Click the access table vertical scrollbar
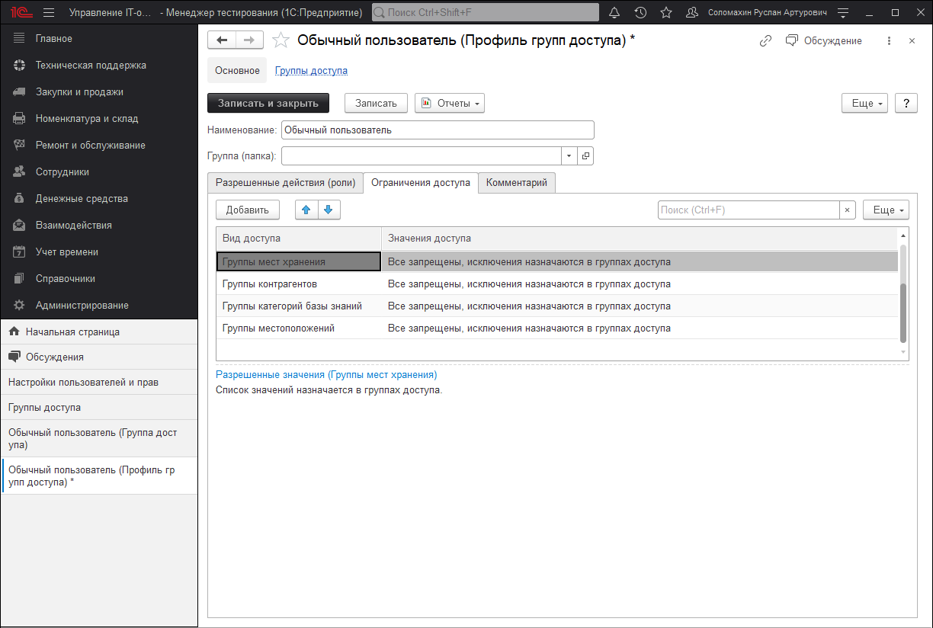Screen dimensions: 933x628 pyautogui.click(x=904, y=312)
